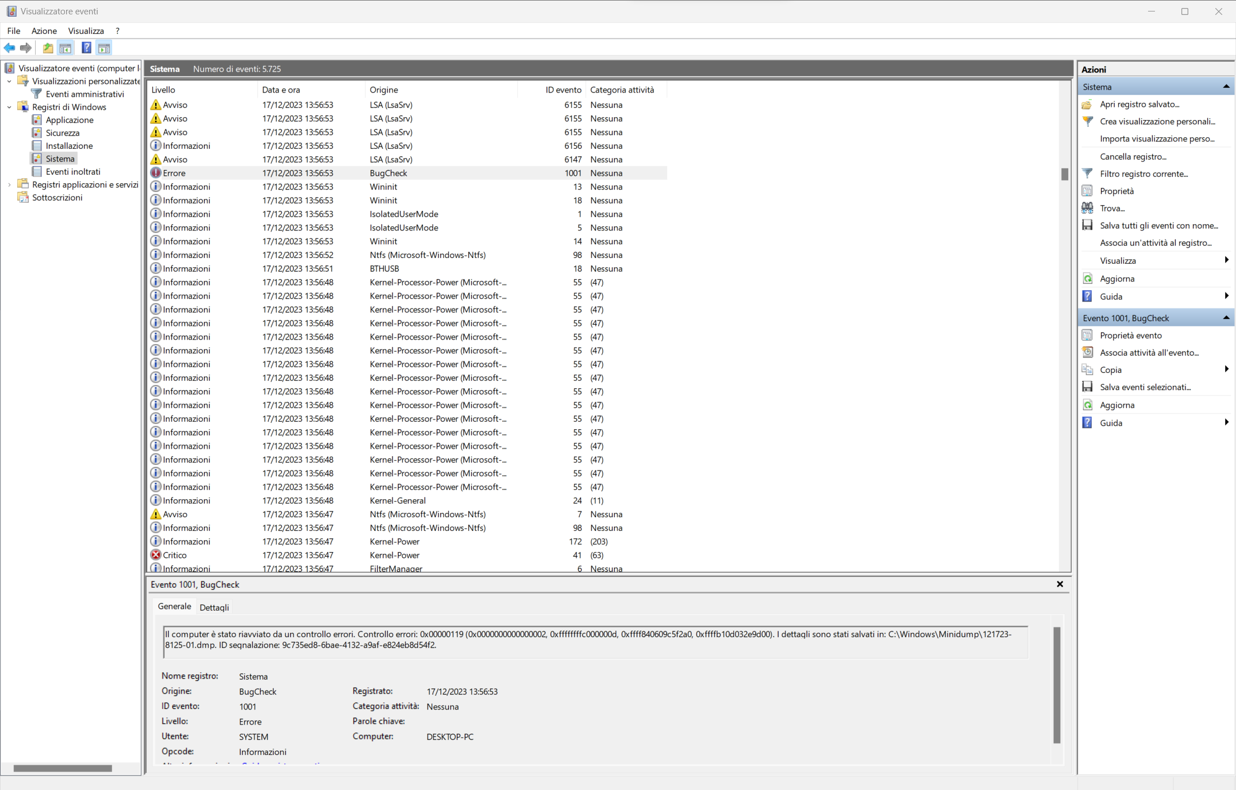Viewport: 1236px width, 790px height.
Task: Close the Evento 1001 preview pane
Action: pos(1060,584)
